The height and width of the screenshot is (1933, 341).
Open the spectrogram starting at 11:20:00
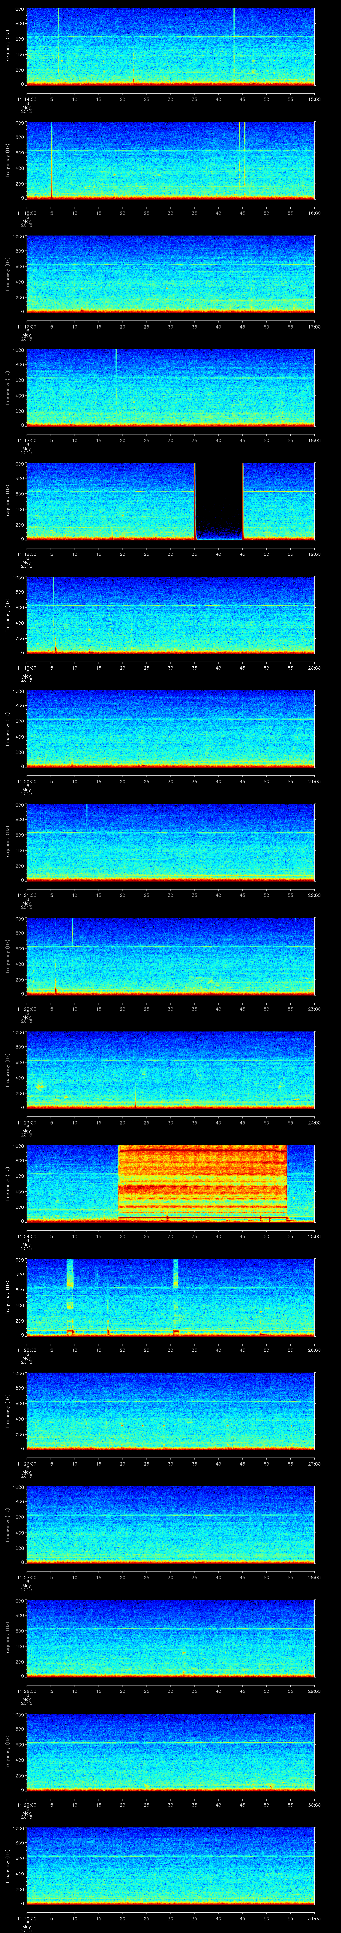point(170,729)
